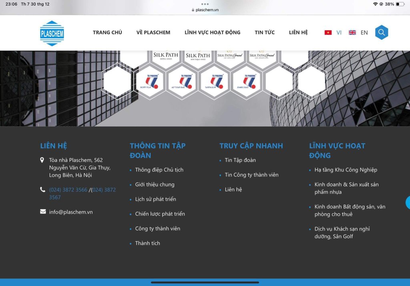
Task: Open footer Liên hệ quick link
Action: click(x=233, y=189)
